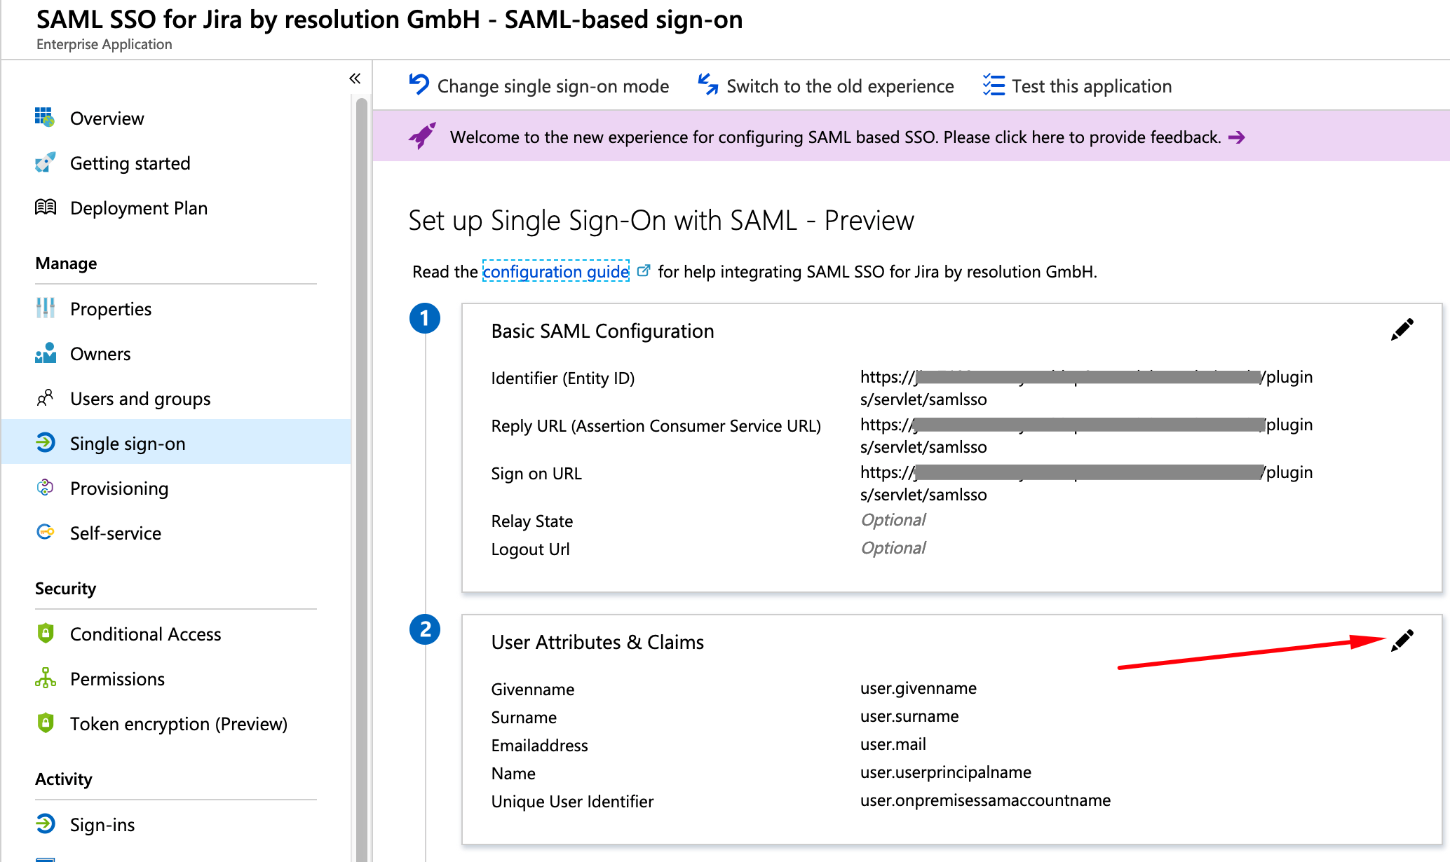Click the Reply URL (Assertion Consumer Service URL) label
The height and width of the screenshot is (862, 1450).
click(656, 426)
